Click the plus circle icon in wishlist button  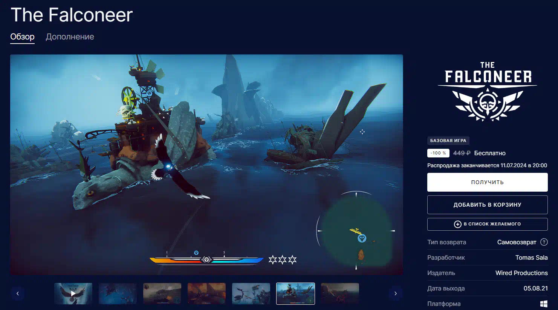click(457, 224)
